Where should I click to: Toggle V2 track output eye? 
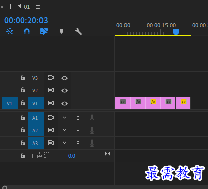64,91
